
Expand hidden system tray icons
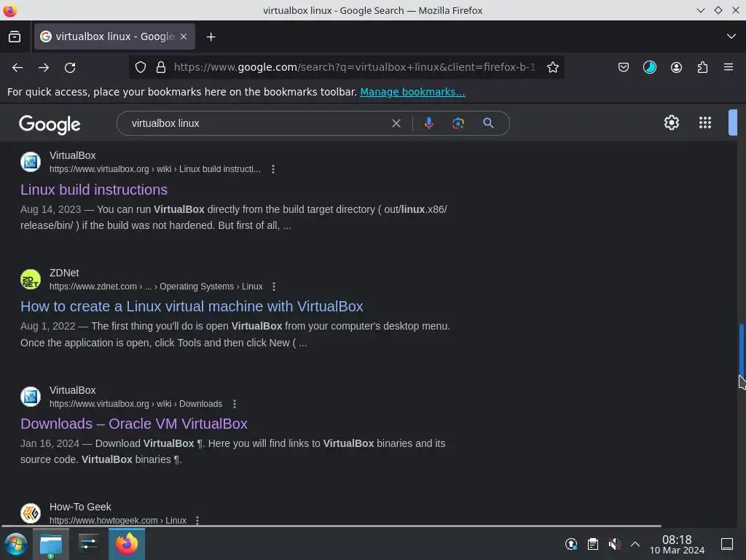coord(635,544)
